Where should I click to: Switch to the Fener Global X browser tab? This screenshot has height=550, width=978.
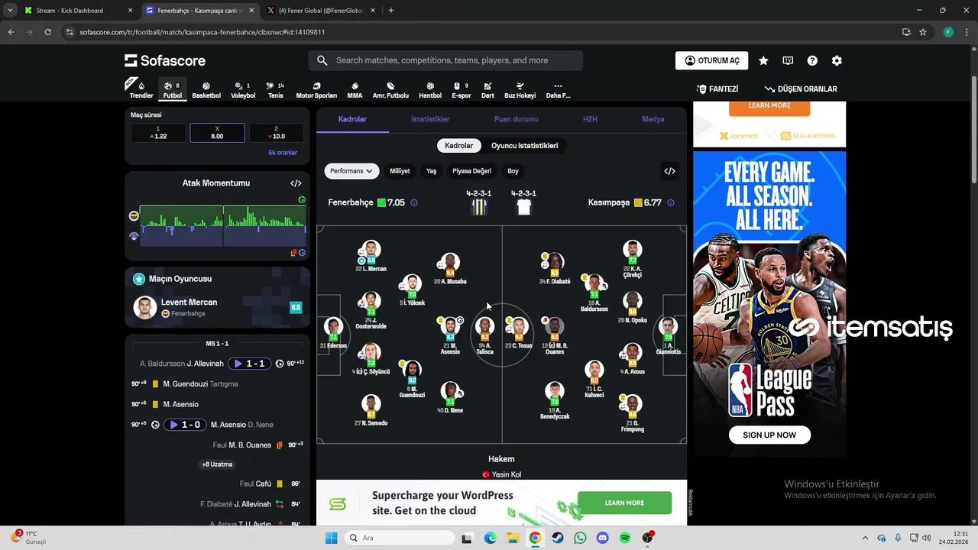(321, 11)
